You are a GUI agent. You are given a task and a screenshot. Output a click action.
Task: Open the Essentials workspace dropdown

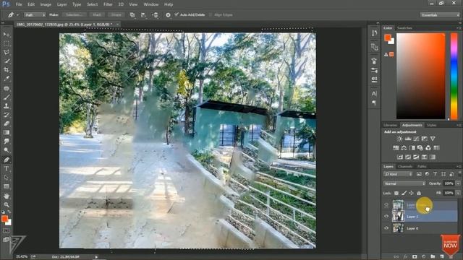(440, 14)
